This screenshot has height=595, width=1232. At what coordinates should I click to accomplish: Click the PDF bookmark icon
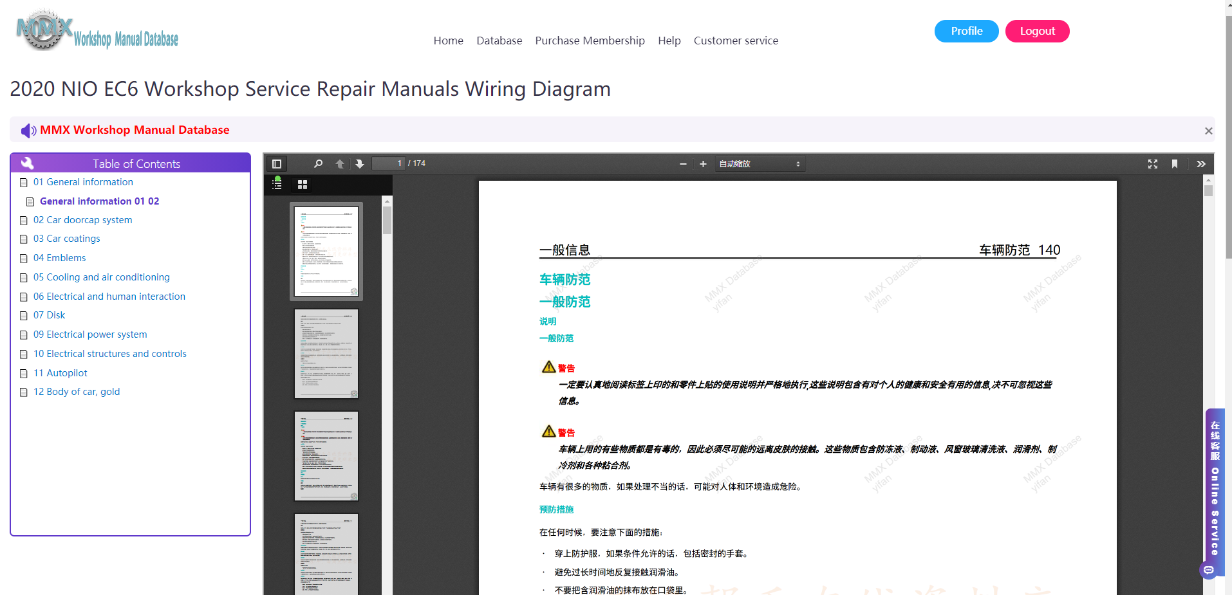(1175, 164)
